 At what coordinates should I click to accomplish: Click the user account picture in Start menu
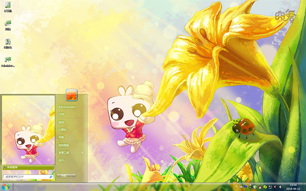(71, 95)
